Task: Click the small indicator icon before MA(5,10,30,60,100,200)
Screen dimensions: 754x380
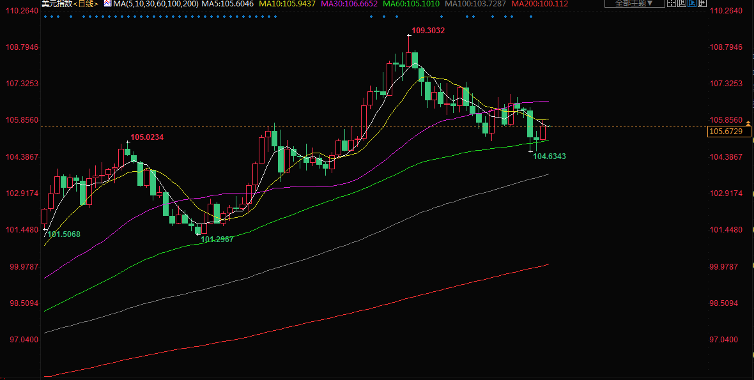Action: [x=107, y=4]
